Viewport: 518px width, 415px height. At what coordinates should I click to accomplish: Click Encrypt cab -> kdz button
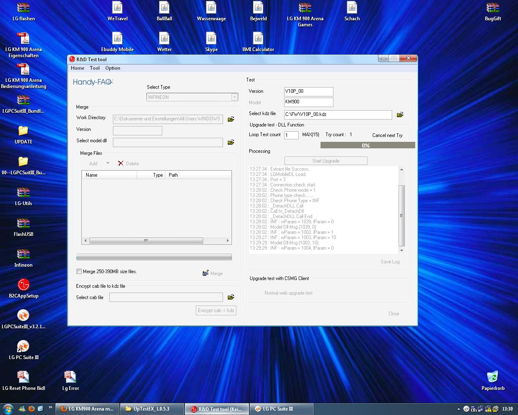pos(216,310)
